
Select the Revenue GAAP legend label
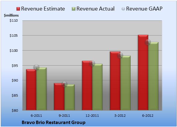tap(144, 9)
